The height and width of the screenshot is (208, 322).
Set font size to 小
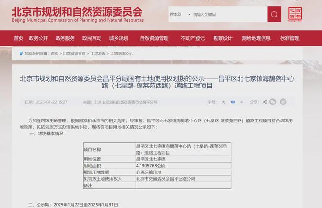(241, 102)
